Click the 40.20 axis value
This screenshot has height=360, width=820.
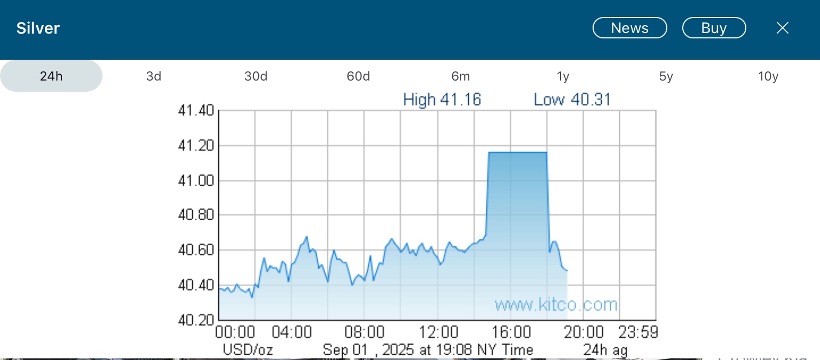coord(196,320)
